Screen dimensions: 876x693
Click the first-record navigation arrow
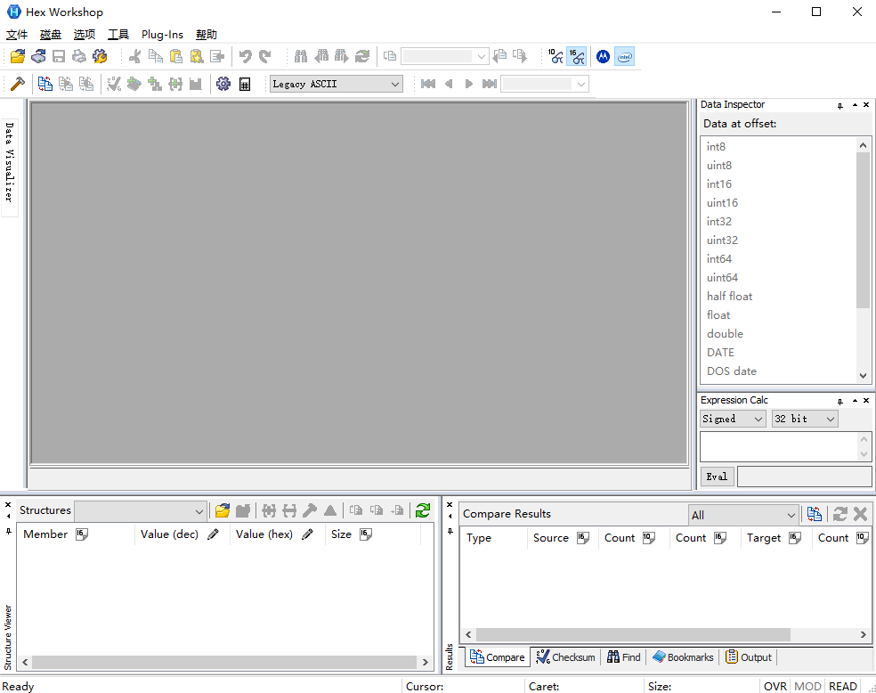[x=428, y=84]
